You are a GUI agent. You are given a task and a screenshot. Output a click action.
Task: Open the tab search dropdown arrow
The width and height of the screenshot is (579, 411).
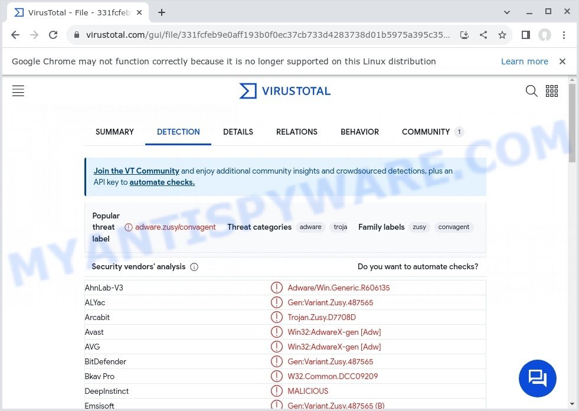tap(507, 12)
